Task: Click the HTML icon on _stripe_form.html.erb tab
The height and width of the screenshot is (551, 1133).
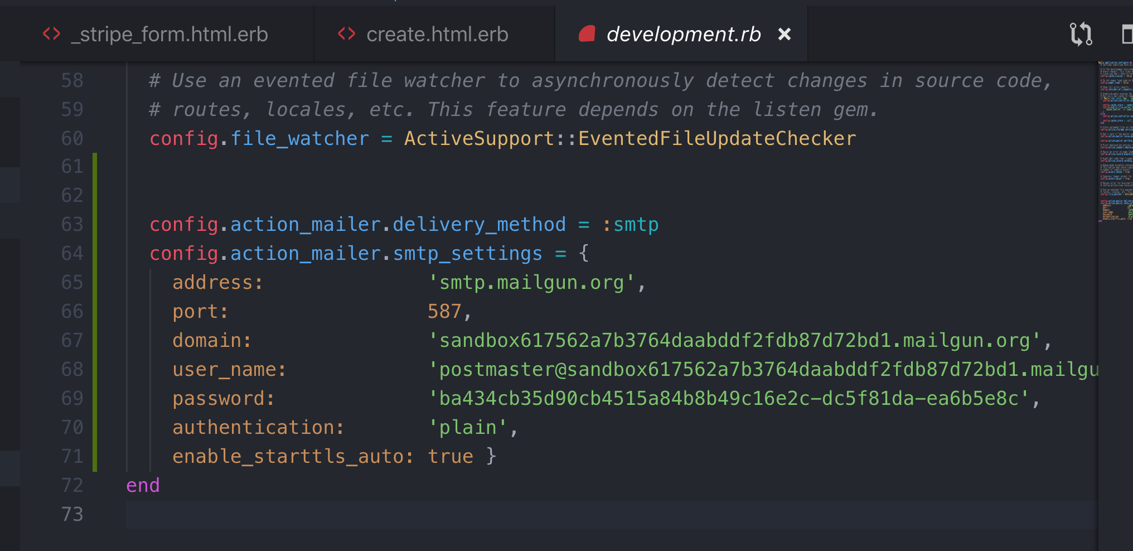Action: coord(52,34)
